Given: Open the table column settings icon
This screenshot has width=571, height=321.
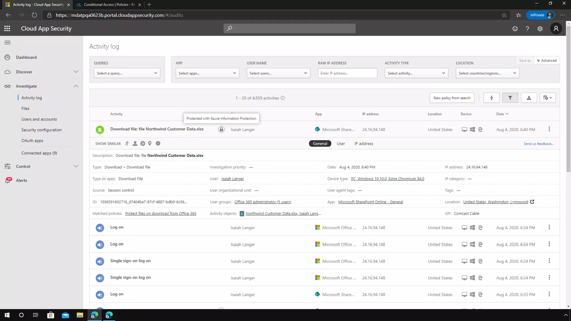Looking at the screenshot, I should pos(547,98).
